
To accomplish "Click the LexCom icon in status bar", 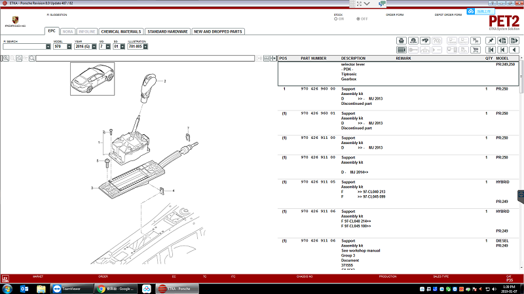I will pos(5,278).
